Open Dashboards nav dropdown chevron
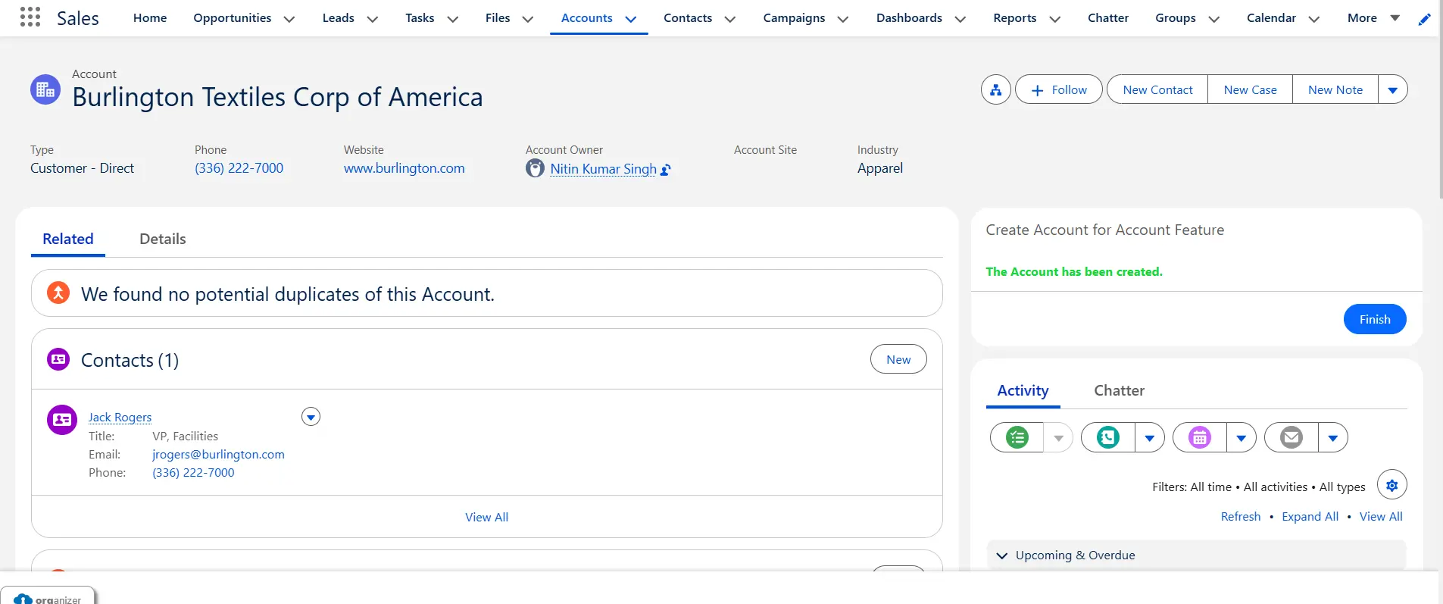The image size is (1443, 604). pos(960,19)
